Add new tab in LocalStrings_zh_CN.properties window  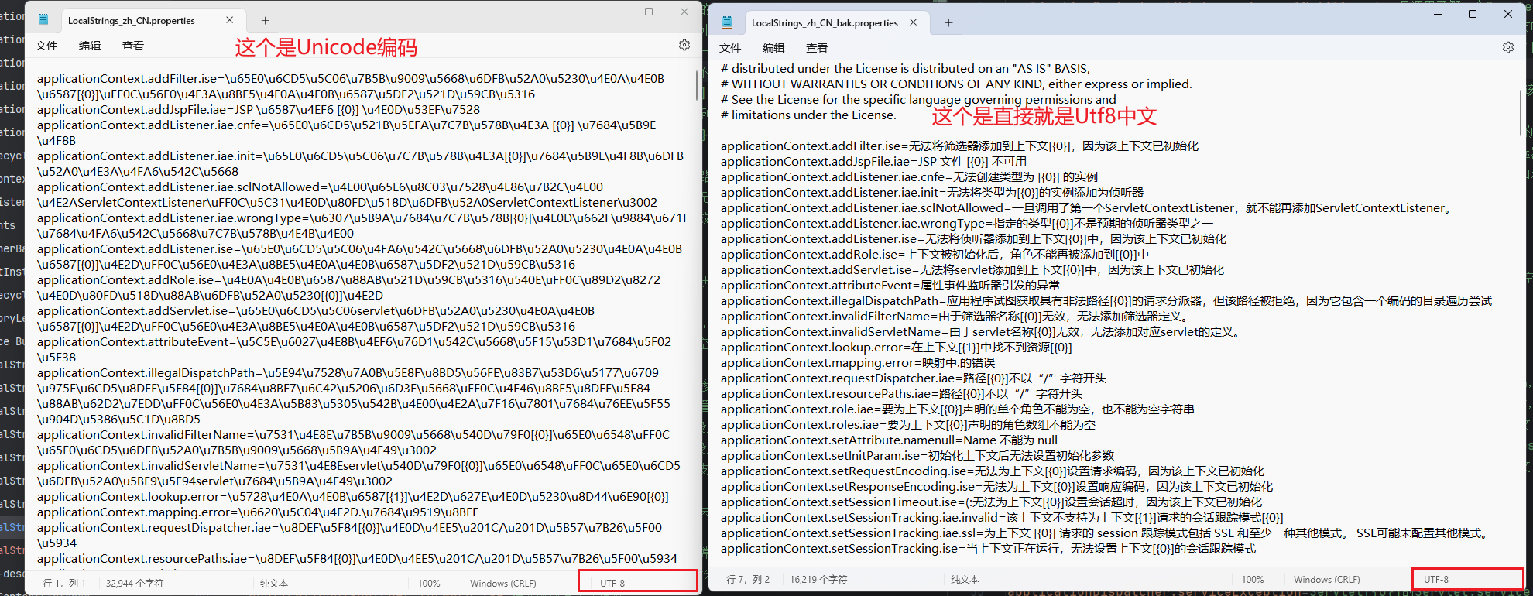pyautogui.click(x=265, y=21)
